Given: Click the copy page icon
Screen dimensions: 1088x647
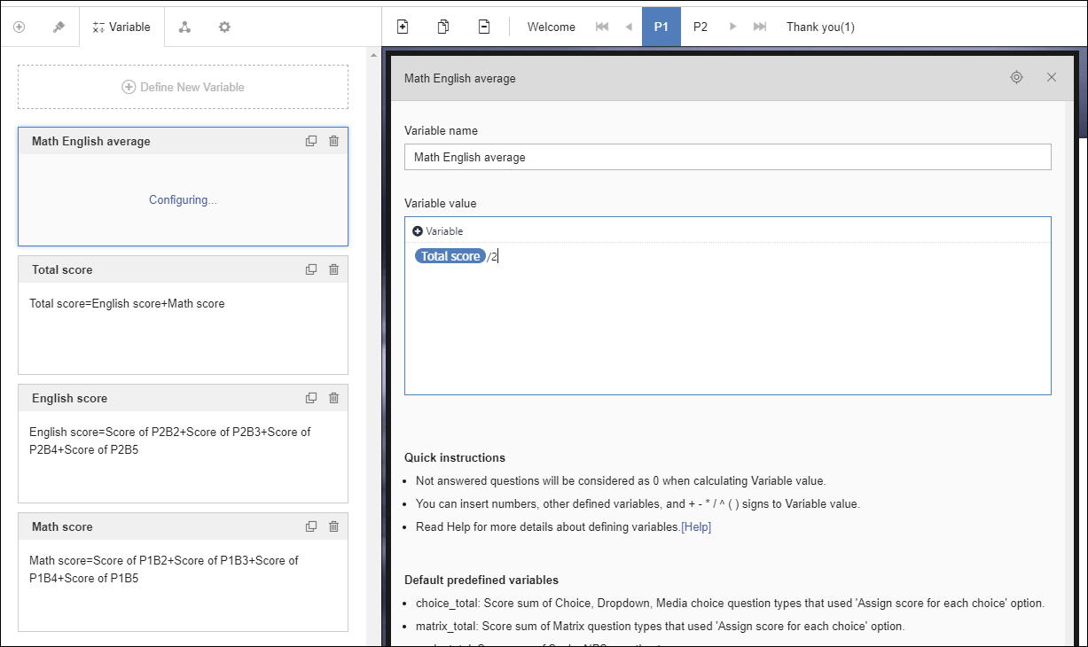Looking at the screenshot, I should click(443, 27).
